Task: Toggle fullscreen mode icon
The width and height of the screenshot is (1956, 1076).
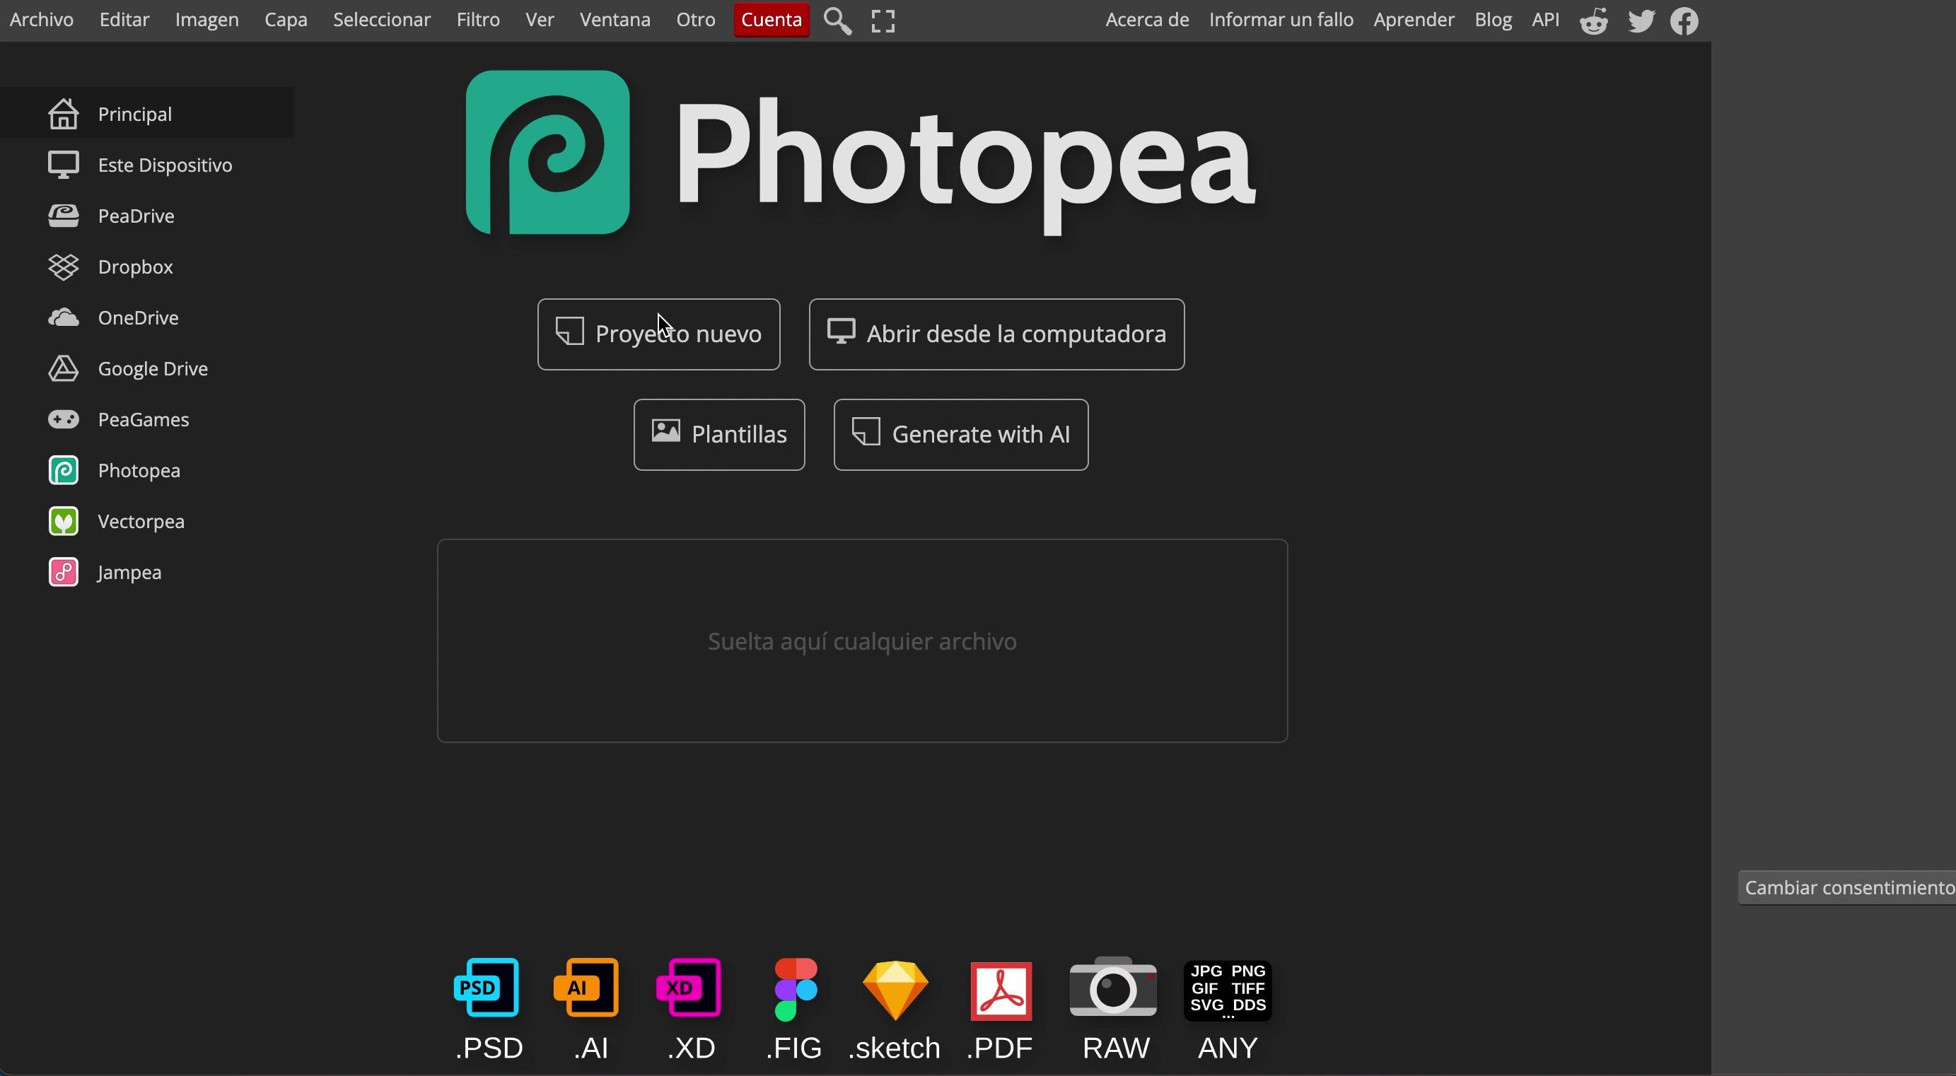Action: click(883, 21)
